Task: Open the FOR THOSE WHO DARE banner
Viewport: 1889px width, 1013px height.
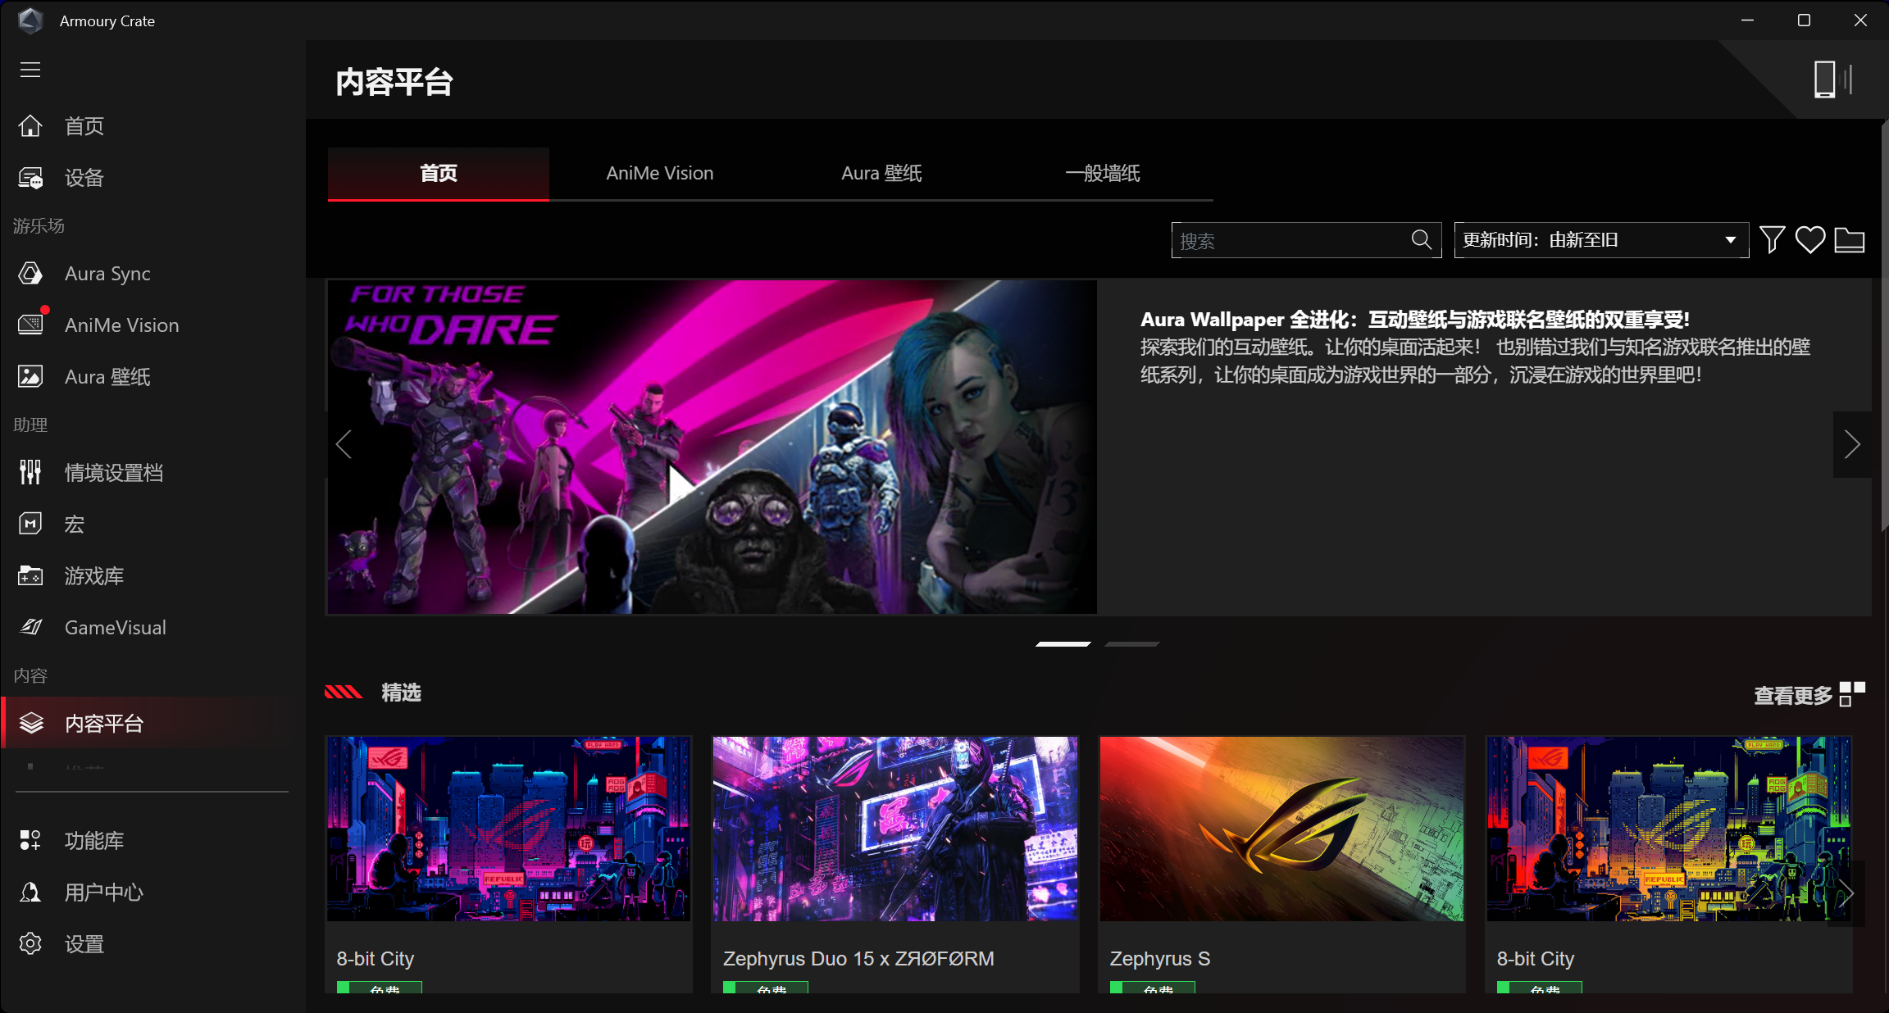Action: pos(712,447)
